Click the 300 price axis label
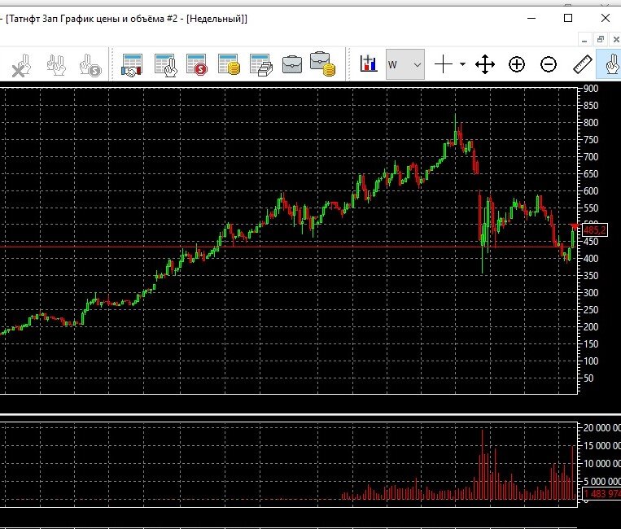 [x=591, y=293]
